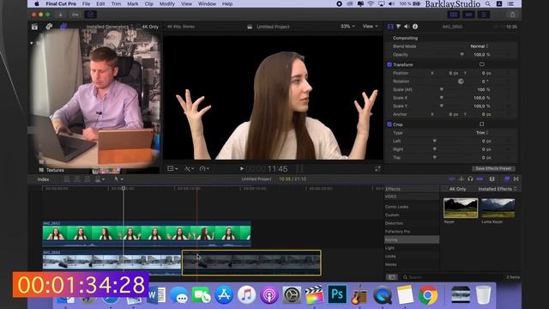This screenshot has width=549, height=309.
Task: Toggle skimming in the timeline toolbar
Action: click(x=452, y=179)
